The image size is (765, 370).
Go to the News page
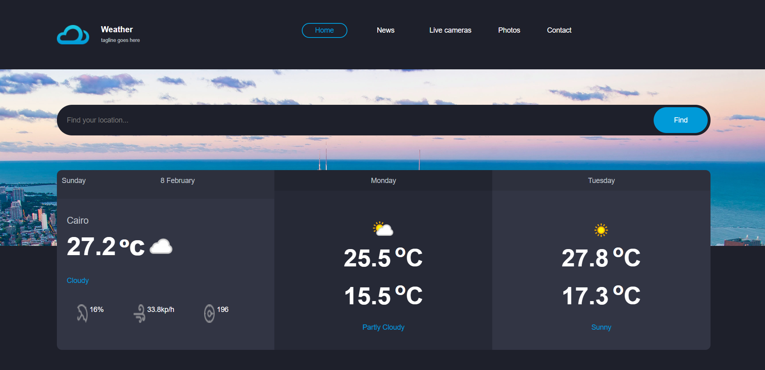click(385, 30)
